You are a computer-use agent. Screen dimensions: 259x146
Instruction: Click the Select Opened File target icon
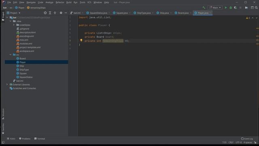[45, 13]
